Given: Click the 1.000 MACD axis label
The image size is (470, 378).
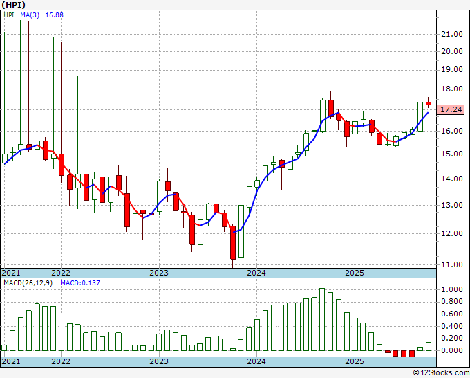Looking at the screenshot, I should 452,289.
